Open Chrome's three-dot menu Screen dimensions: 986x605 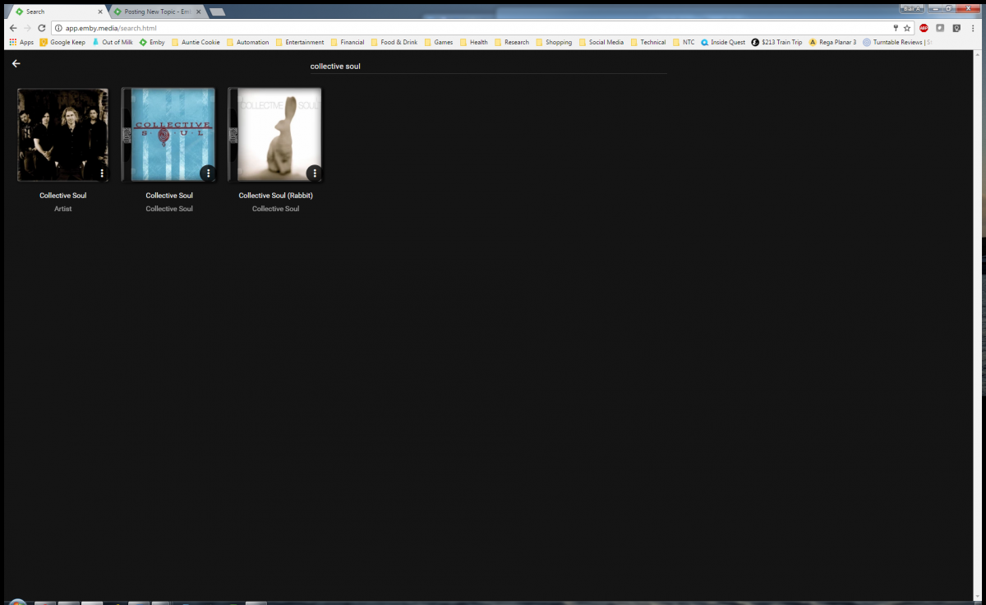(973, 28)
